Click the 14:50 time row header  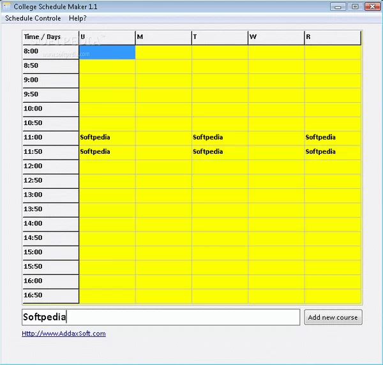[50, 239]
